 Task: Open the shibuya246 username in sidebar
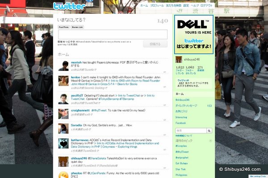[192, 59]
